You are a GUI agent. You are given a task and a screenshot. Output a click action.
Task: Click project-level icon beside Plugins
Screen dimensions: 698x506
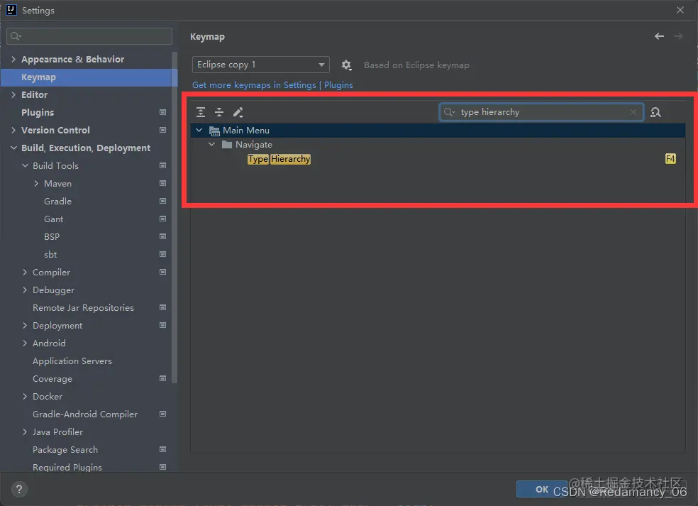(x=163, y=112)
